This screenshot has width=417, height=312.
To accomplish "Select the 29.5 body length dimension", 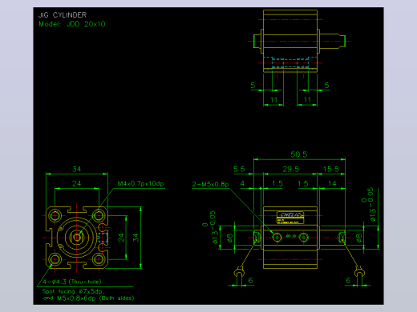I will click(291, 169).
